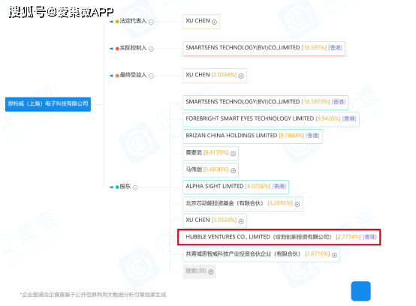Viewport: 416px width, 306px height.
Task: Collapse the 最终受益人 branch
Action: coord(151,76)
